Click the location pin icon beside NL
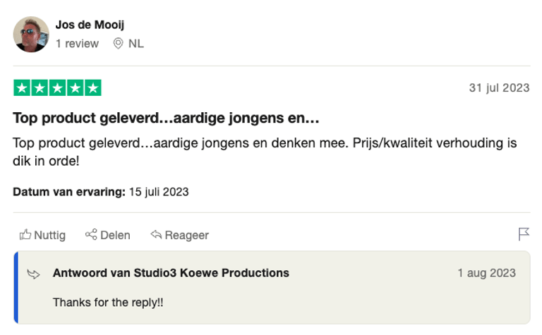 118,44
